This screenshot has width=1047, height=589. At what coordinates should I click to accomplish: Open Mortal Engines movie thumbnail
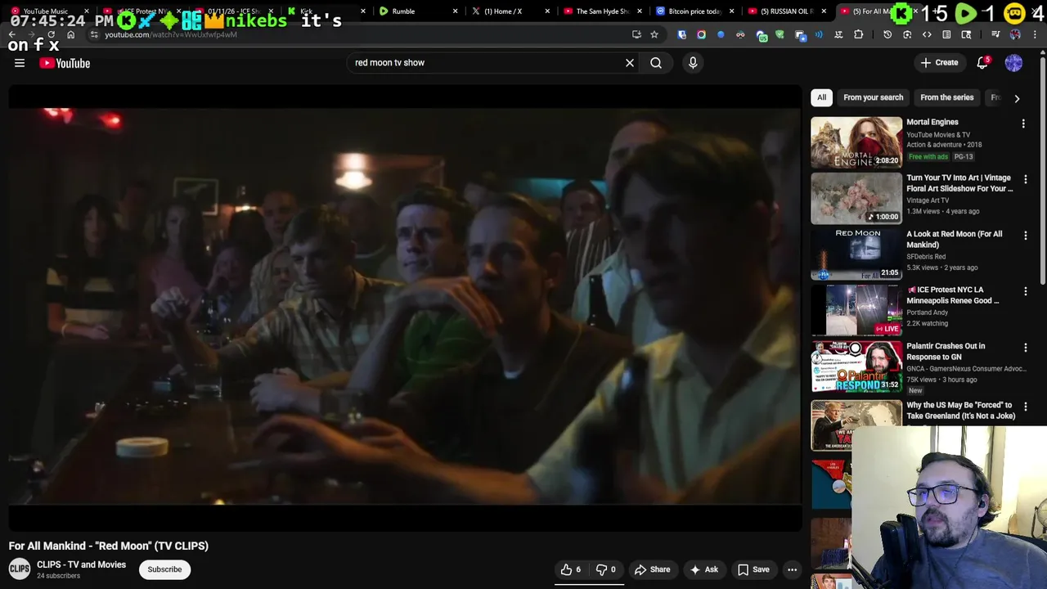tap(856, 142)
